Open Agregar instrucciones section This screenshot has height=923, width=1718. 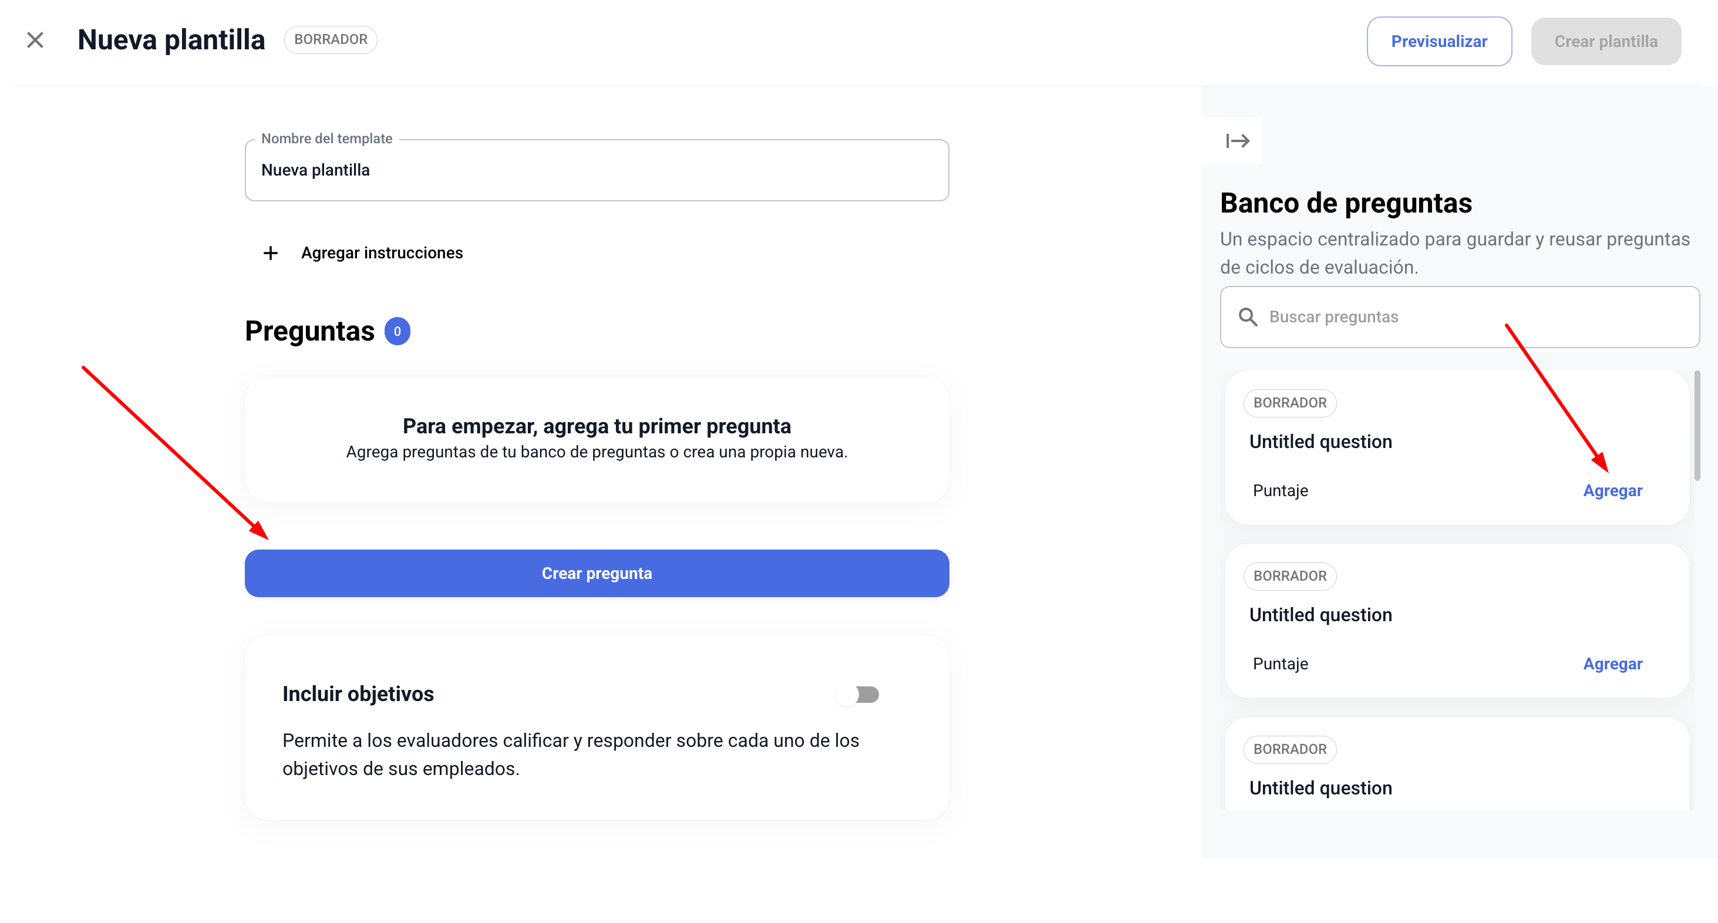coord(382,254)
